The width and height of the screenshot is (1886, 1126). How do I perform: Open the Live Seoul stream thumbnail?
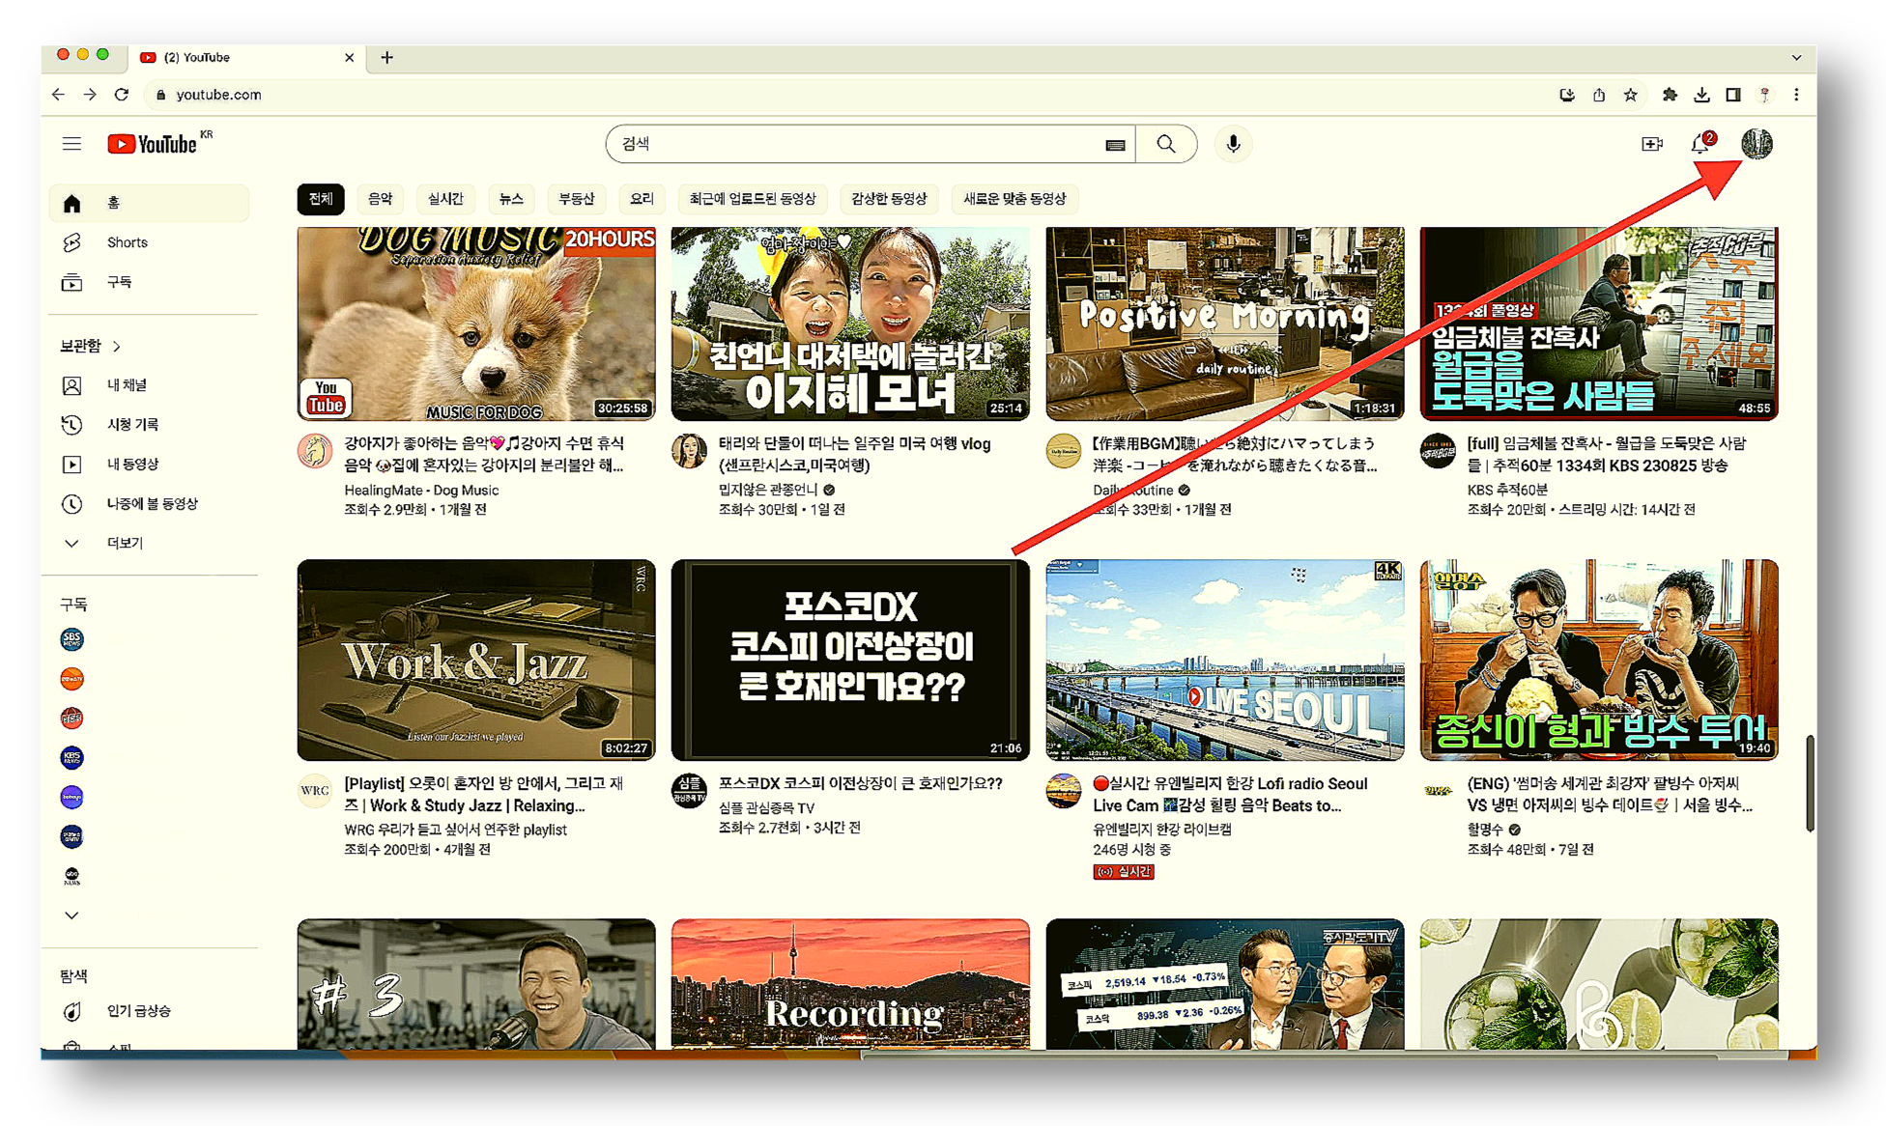click(x=1225, y=660)
